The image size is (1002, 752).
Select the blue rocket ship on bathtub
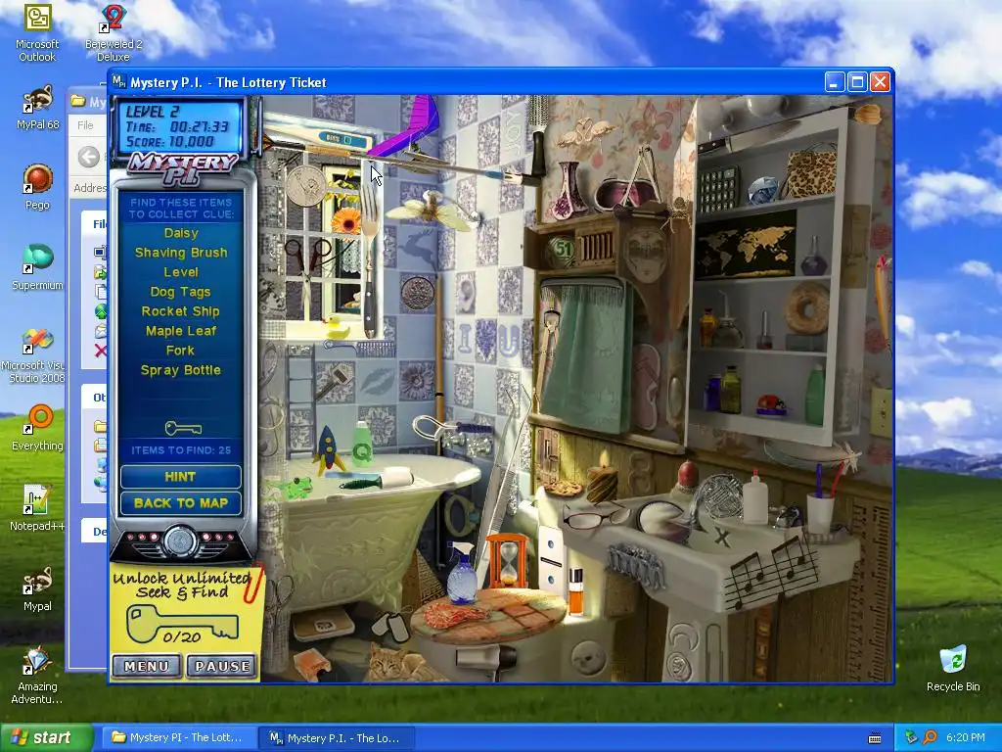[x=328, y=449]
